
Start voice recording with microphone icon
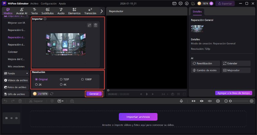tap(181, 101)
